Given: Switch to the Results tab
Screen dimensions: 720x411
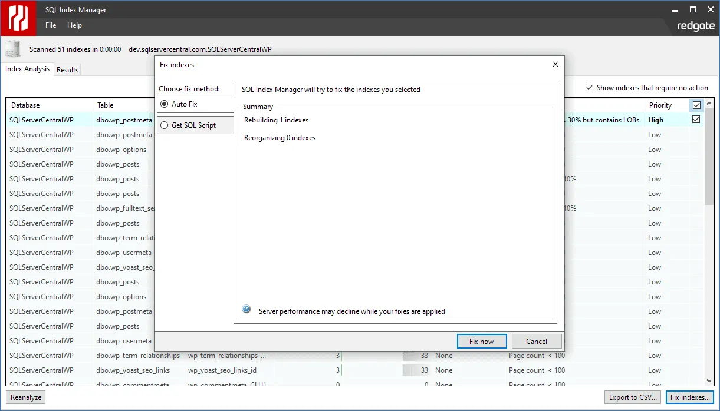Looking at the screenshot, I should tap(67, 69).
